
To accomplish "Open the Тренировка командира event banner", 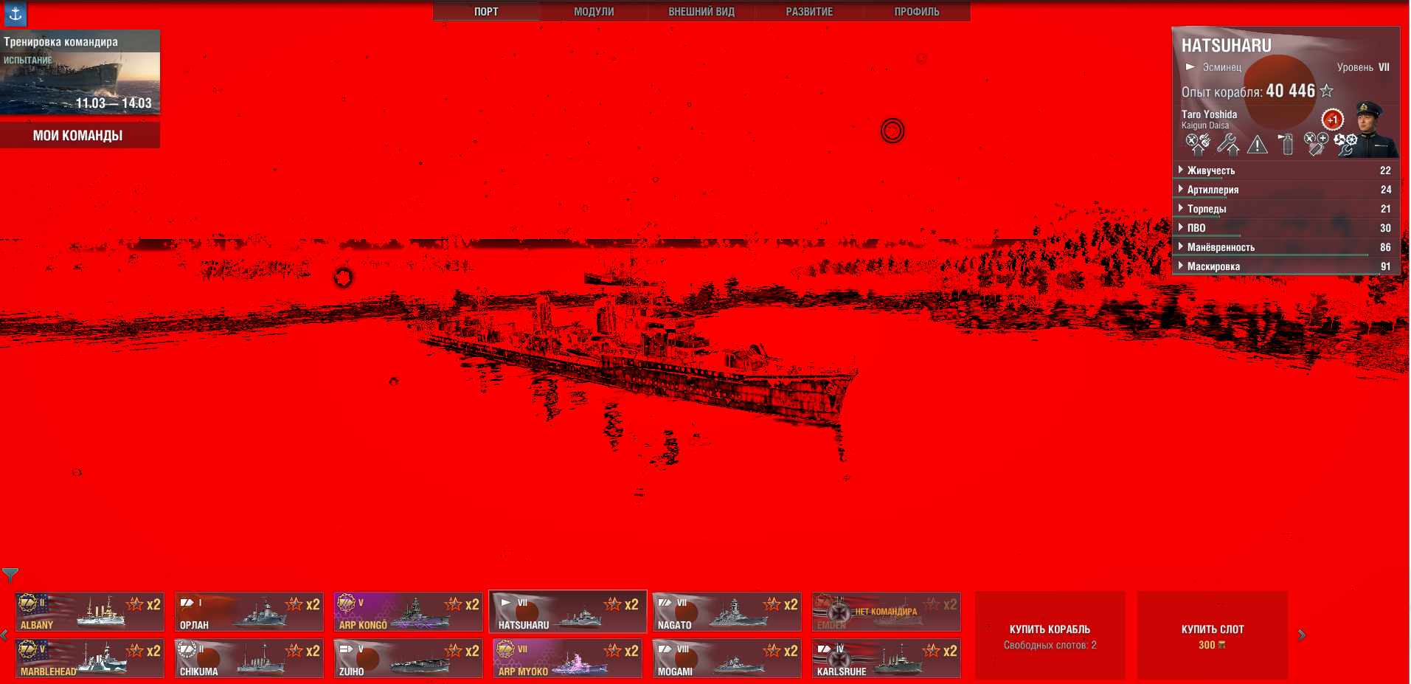I will click(x=80, y=72).
